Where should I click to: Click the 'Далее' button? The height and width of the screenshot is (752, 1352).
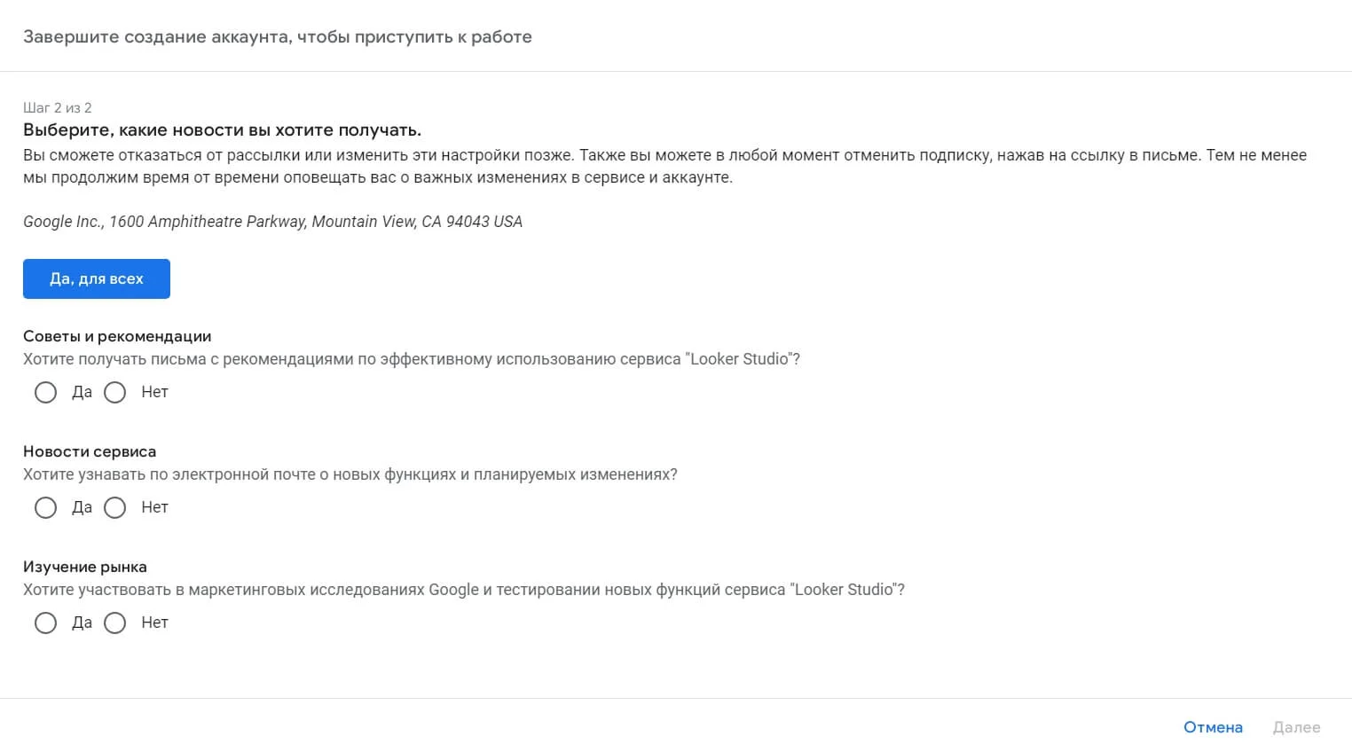[1296, 727]
